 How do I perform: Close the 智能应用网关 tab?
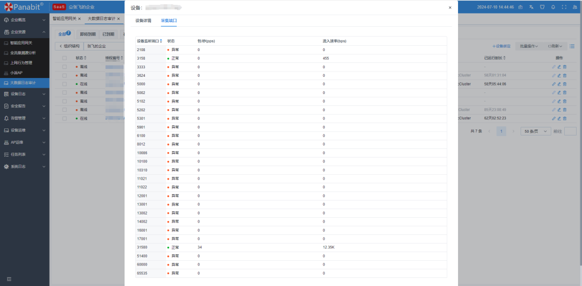pyautogui.click(x=79, y=18)
